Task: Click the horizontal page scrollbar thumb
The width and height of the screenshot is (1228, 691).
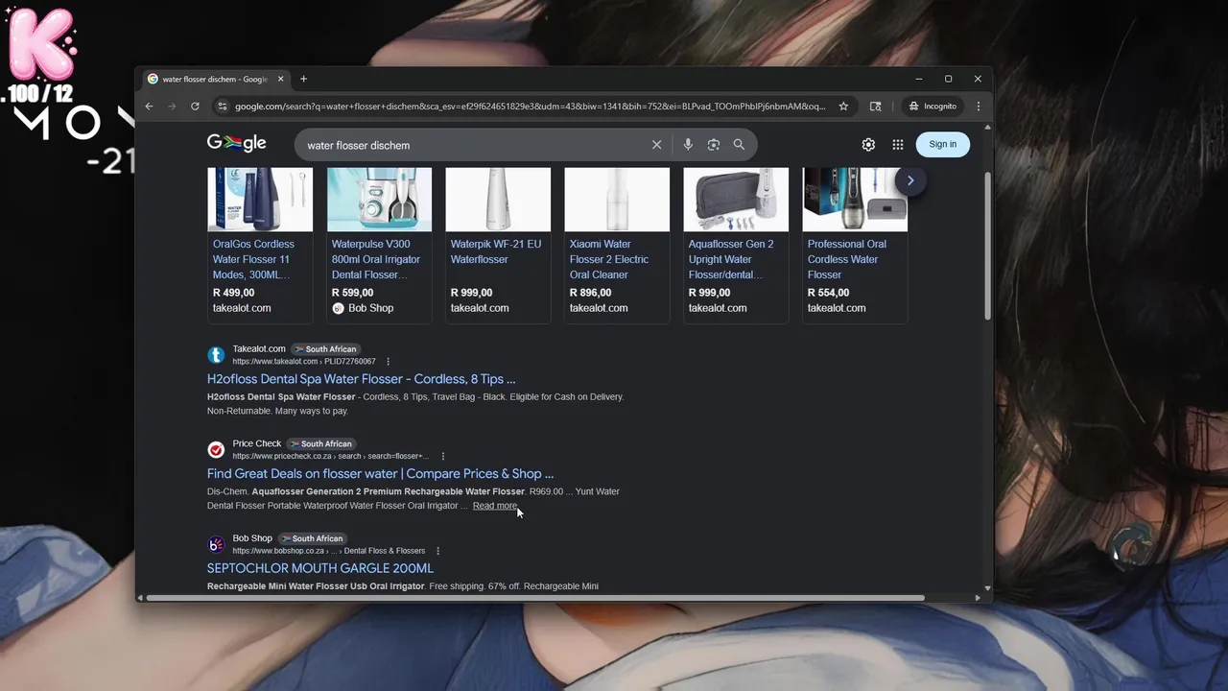Action: 535,598
